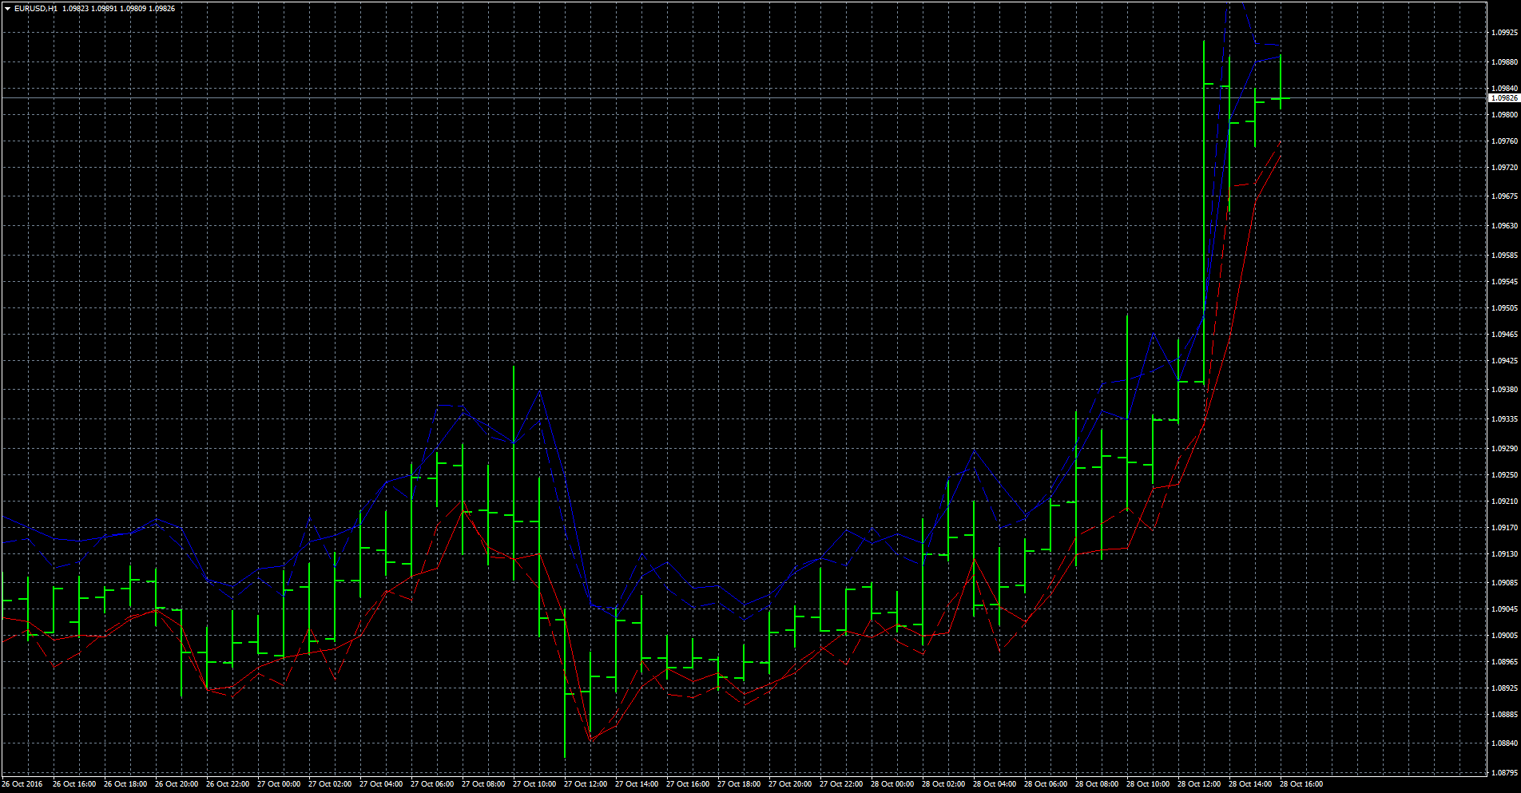Click the 26 Oct 2016 date label
Image resolution: width=1521 pixels, height=793 pixels.
click(22, 784)
